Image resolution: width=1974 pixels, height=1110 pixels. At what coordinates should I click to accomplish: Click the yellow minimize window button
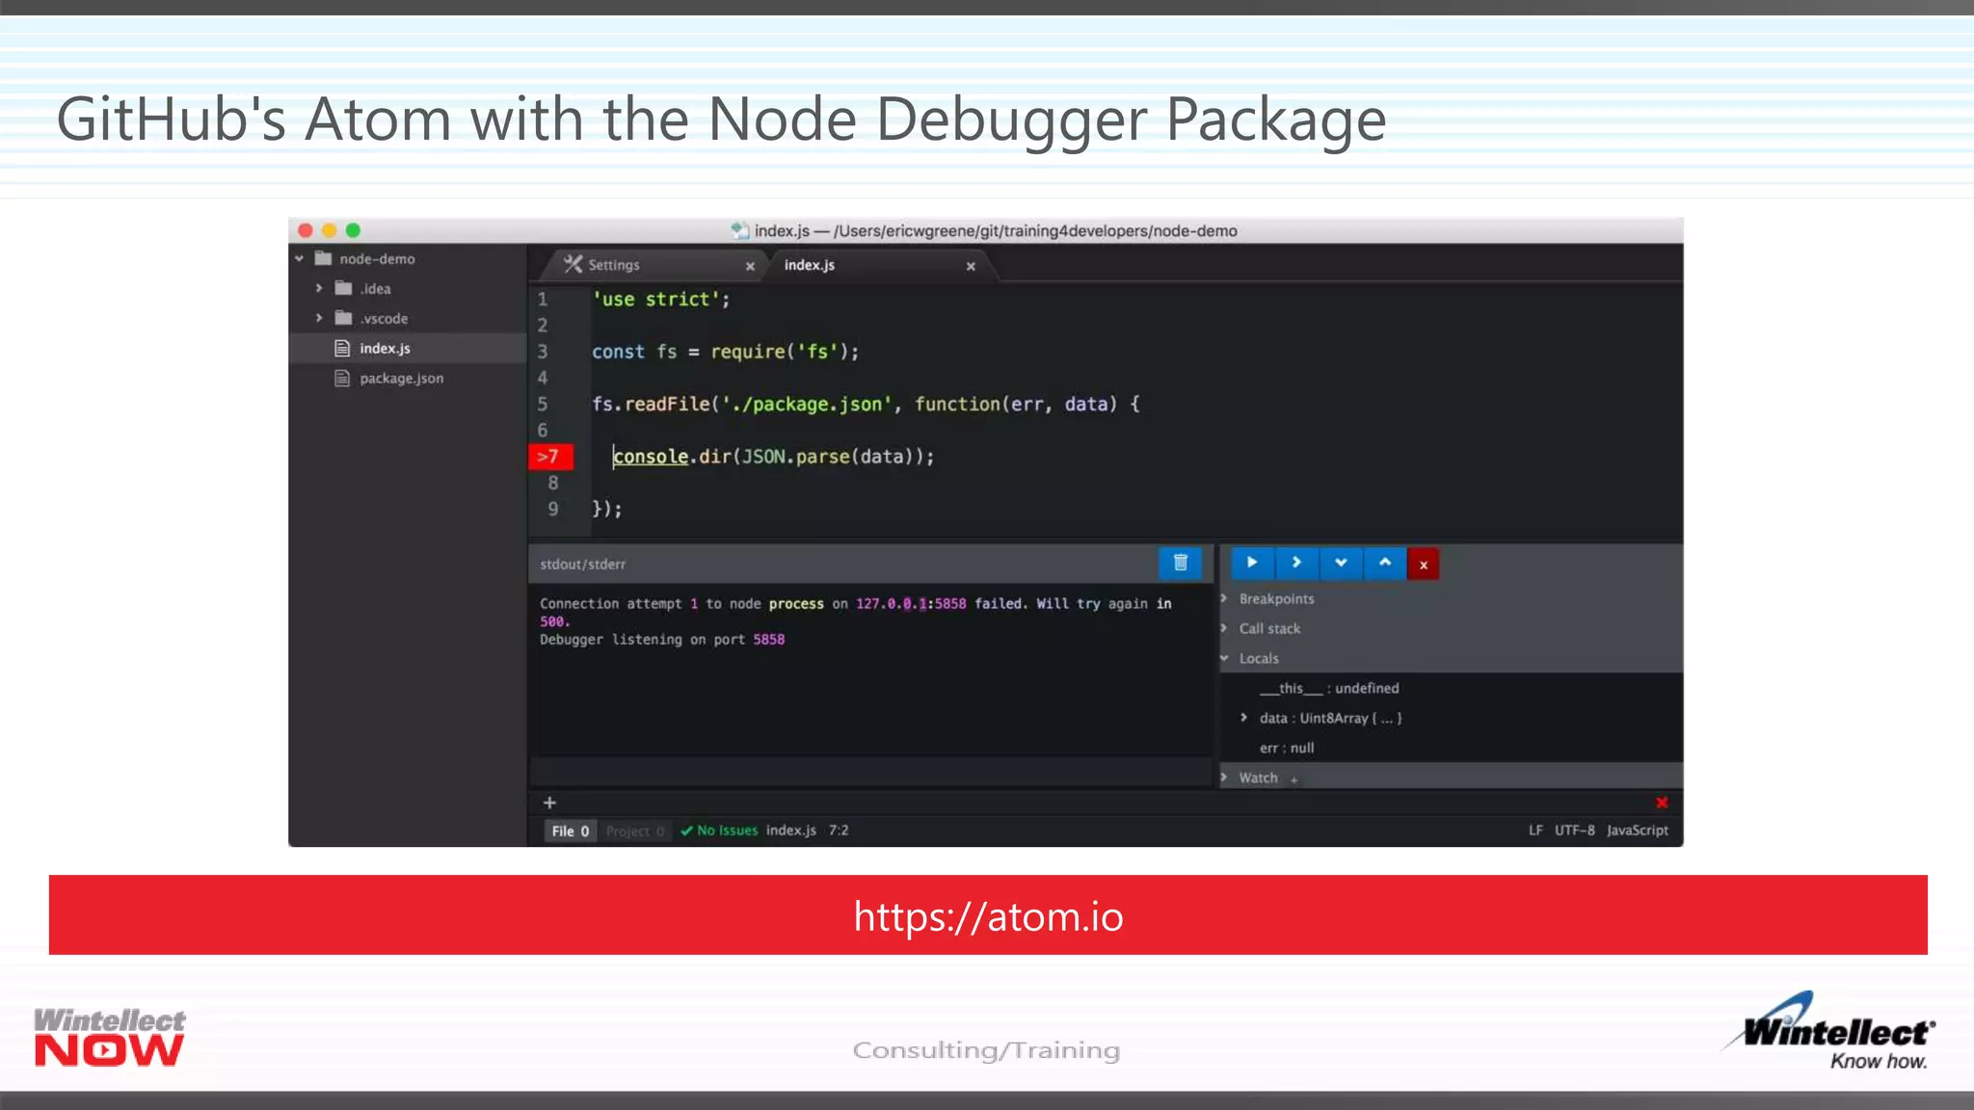click(x=329, y=230)
